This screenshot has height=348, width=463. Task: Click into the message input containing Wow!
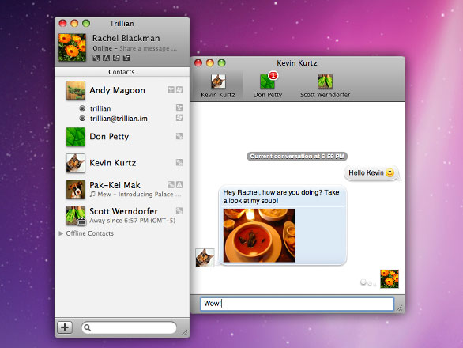tap(297, 304)
